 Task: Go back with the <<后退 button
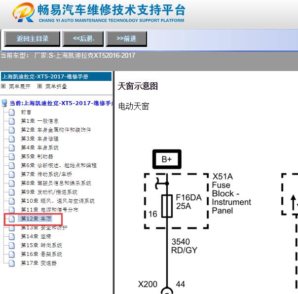click(x=83, y=39)
